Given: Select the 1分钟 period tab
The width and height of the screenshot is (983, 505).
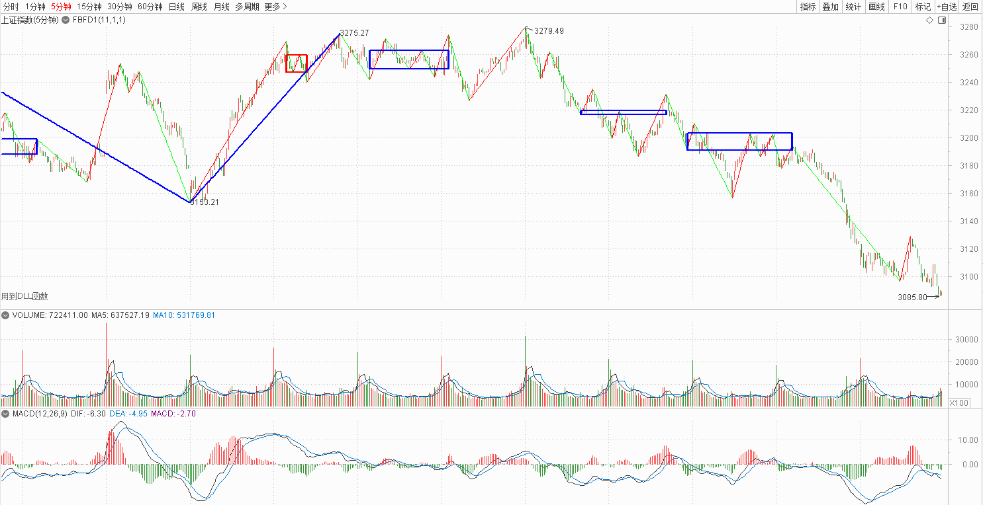Looking at the screenshot, I should point(35,7).
